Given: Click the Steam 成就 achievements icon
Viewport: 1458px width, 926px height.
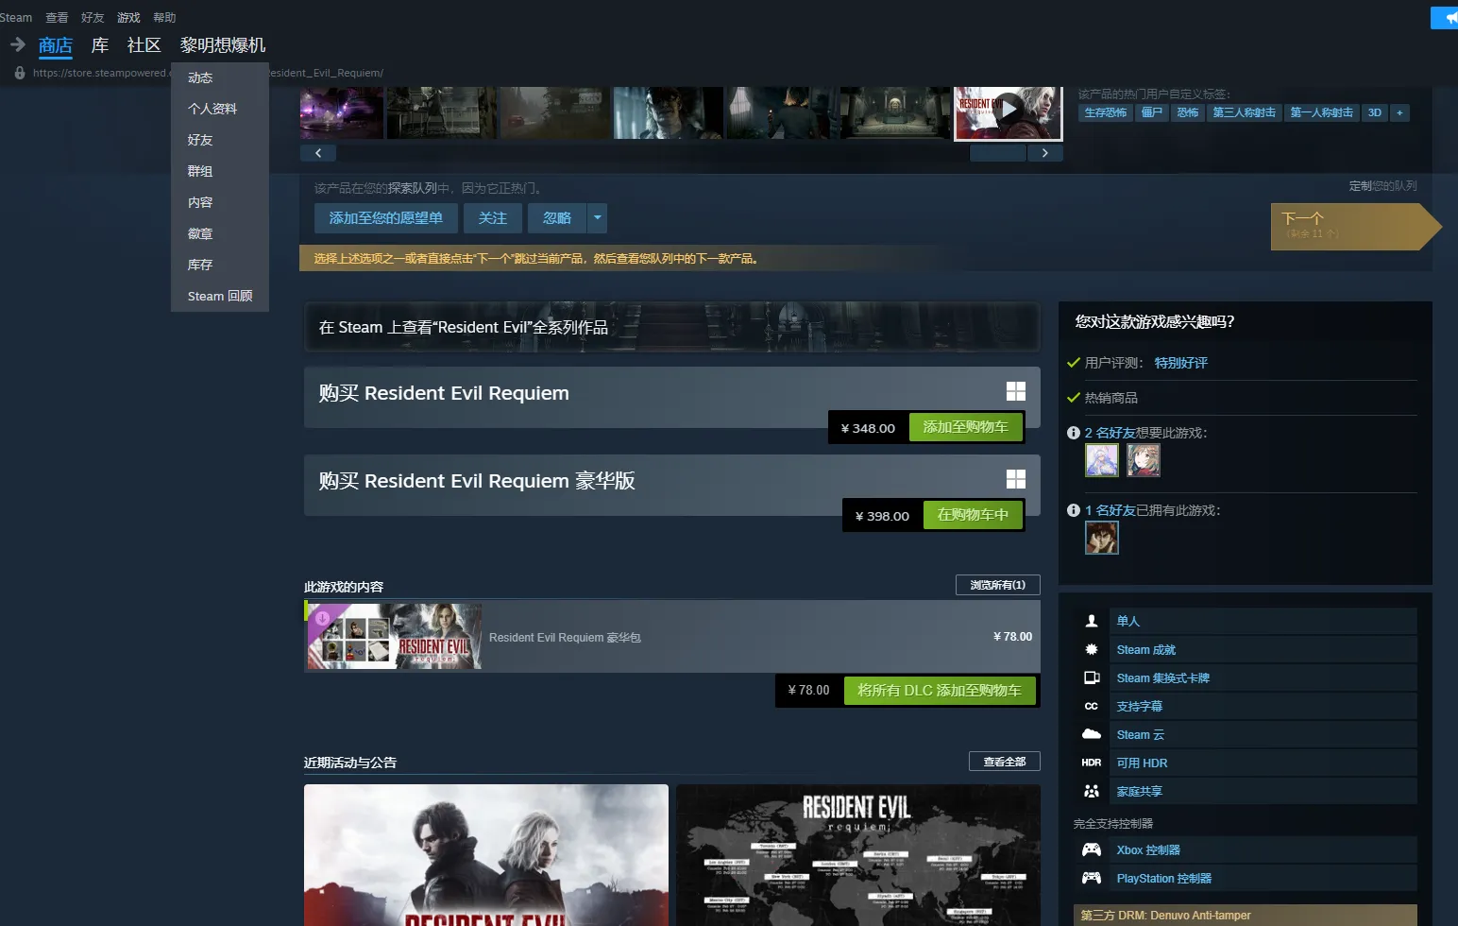Looking at the screenshot, I should (x=1092, y=649).
